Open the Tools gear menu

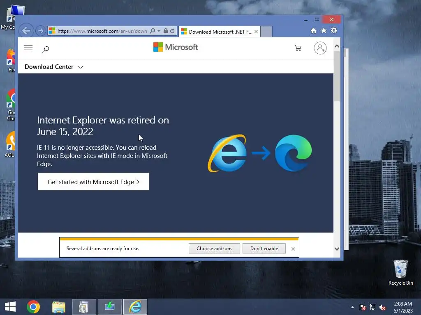tap(334, 30)
